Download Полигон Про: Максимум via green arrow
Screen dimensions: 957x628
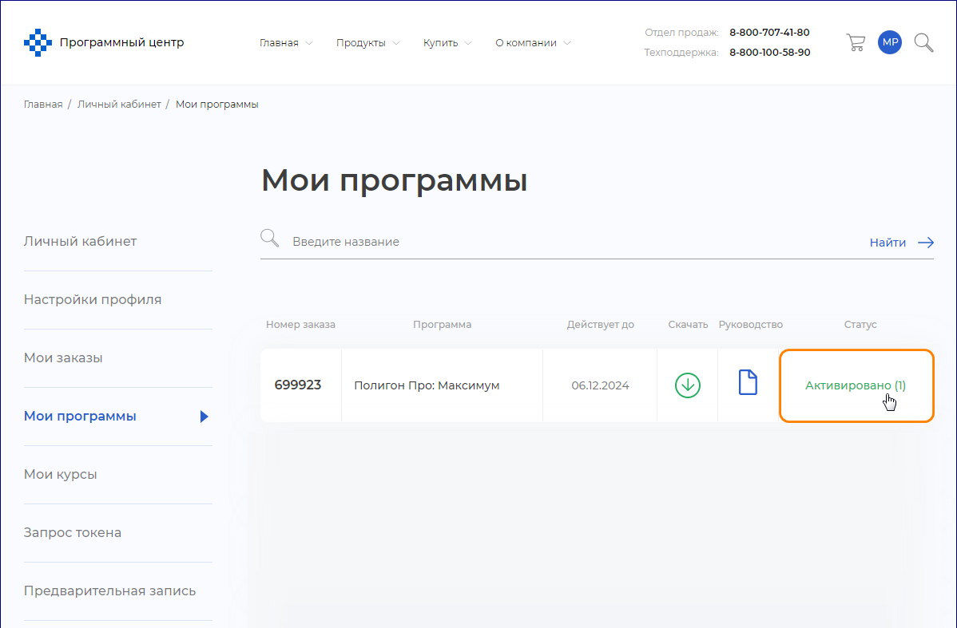(x=687, y=385)
